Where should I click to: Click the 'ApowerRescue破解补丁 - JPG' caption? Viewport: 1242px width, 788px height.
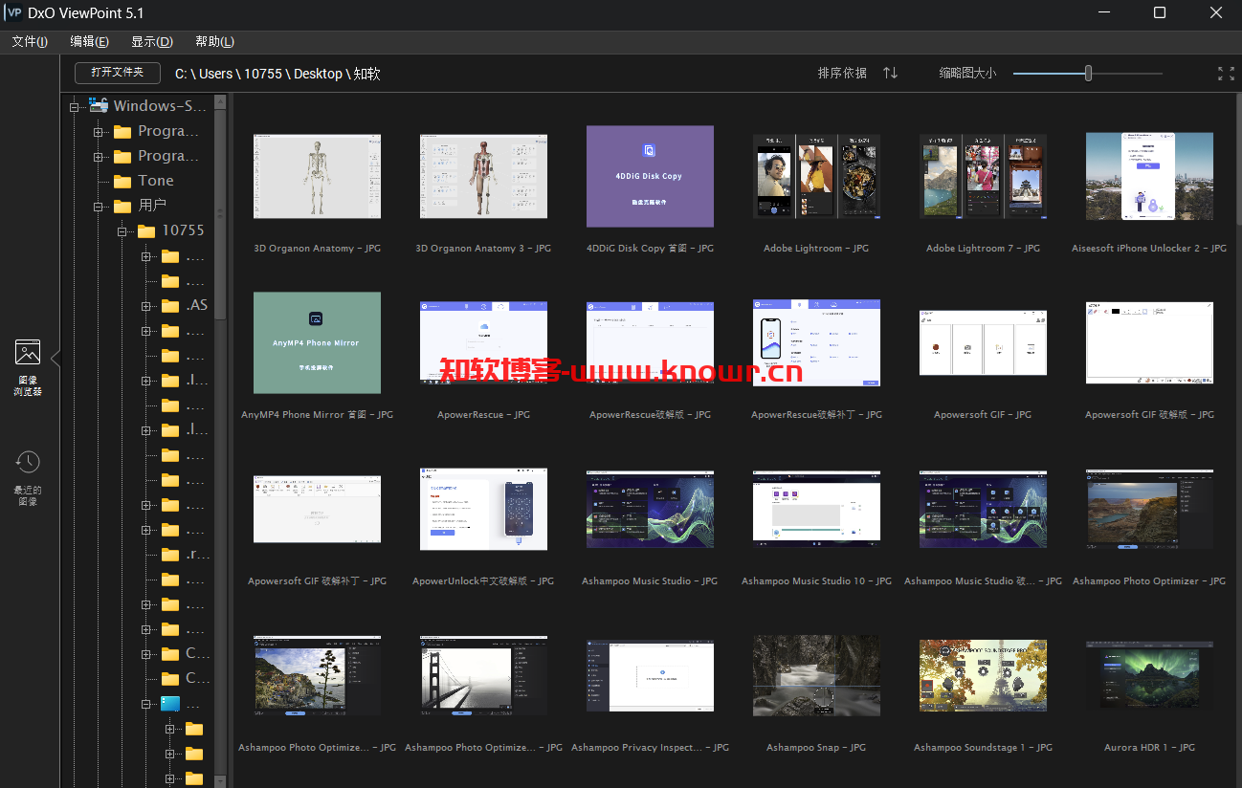pyautogui.click(x=816, y=415)
